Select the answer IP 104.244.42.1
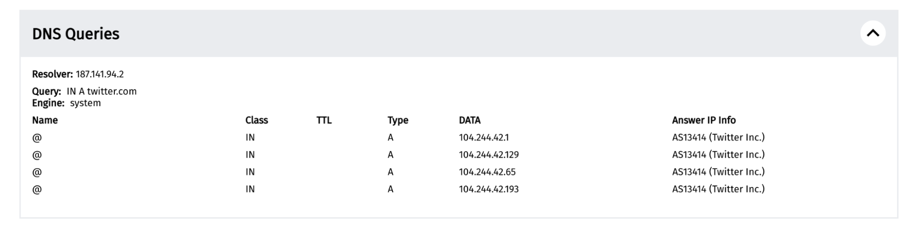915x228 pixels. pyautogui.click(x=484, y=138)
